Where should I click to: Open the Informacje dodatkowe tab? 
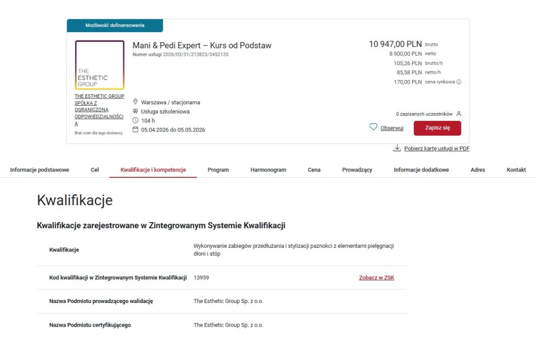point(421,170)
